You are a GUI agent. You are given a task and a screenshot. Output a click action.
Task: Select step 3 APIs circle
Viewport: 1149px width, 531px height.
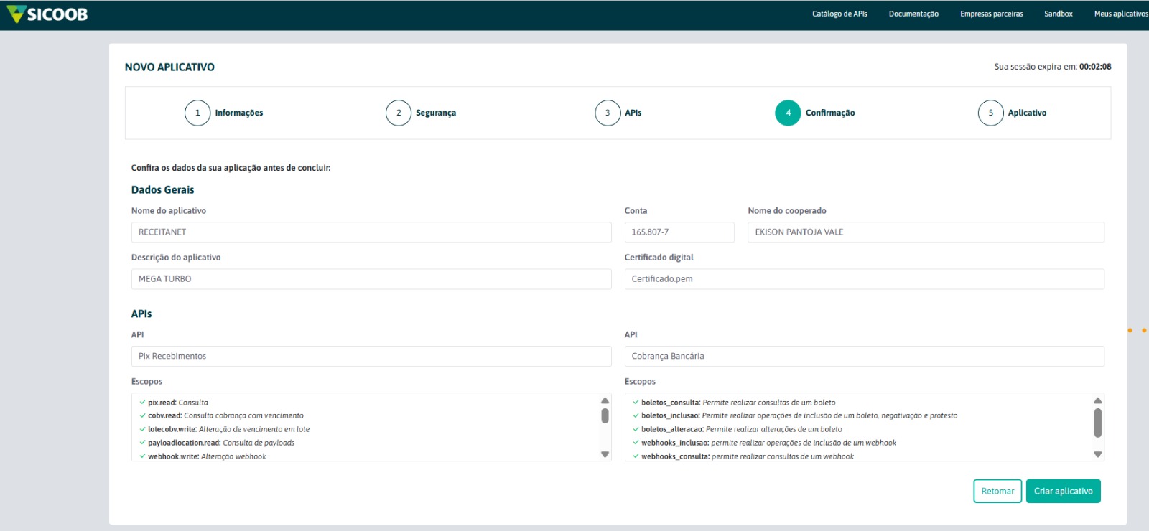tap(608, 113)
